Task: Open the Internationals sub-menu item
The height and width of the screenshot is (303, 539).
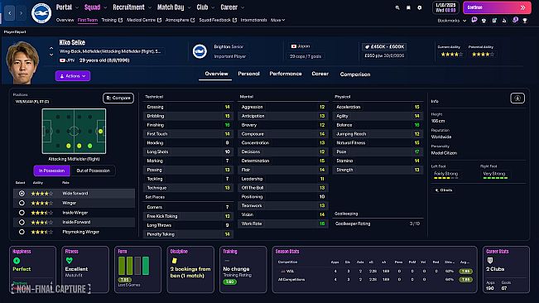Action: (253, 20)
